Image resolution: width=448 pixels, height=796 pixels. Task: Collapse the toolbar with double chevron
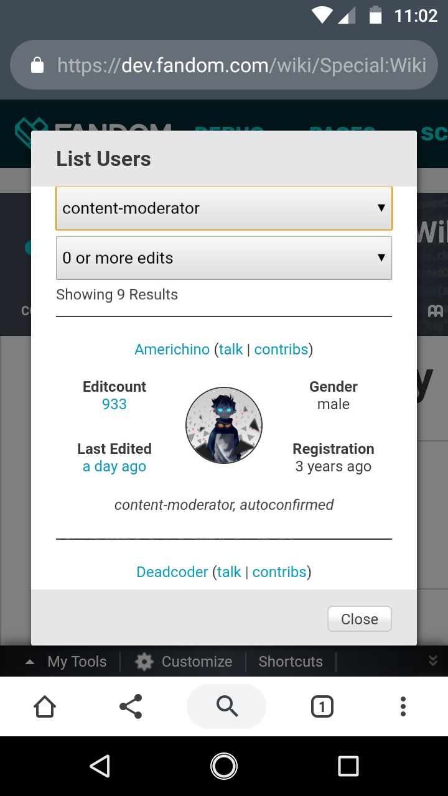click(x=433, y=661)
